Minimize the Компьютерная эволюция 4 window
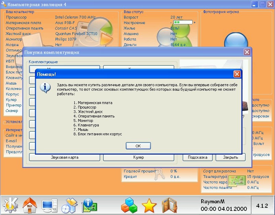 point(254,4)
